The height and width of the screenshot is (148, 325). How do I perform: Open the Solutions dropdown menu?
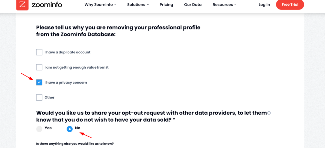point(138,4)
